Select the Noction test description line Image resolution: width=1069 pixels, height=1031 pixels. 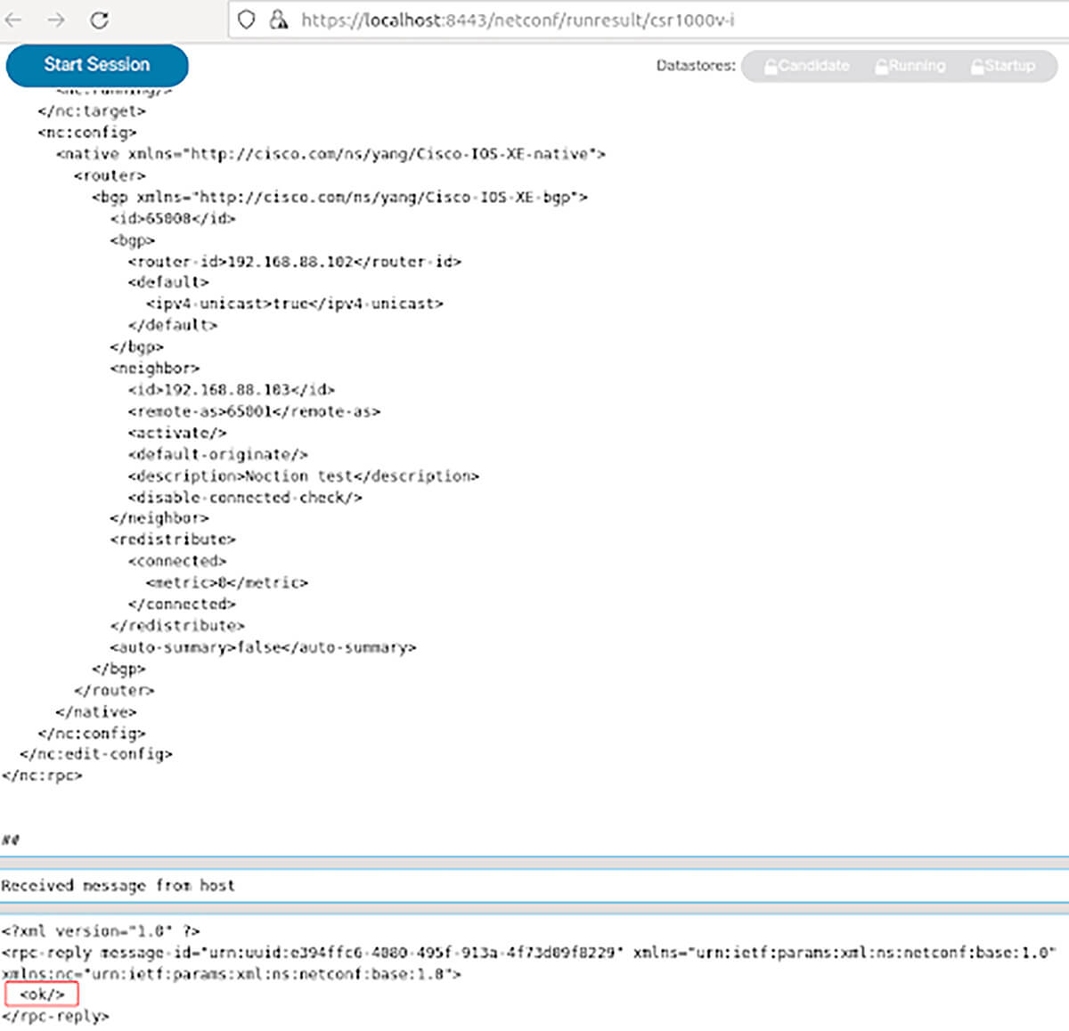303,475
